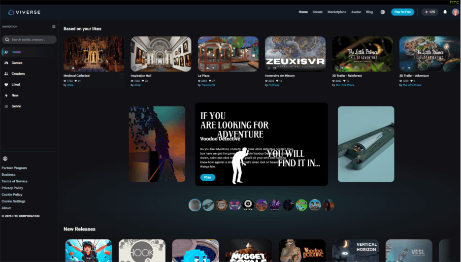Select ninth carousel dot with green car
461x262 pixels.
[301, 205]
